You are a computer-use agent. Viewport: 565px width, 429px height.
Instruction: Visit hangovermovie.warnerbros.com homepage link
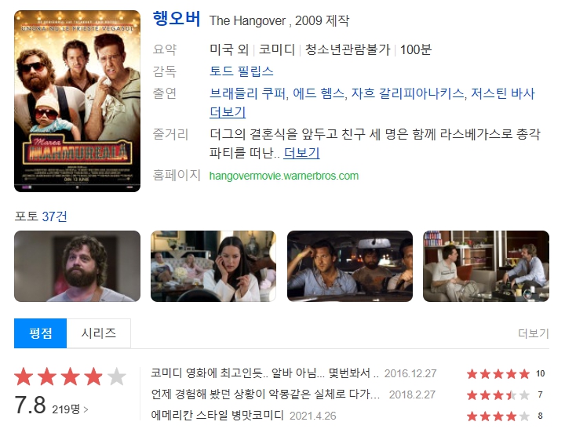284,176
